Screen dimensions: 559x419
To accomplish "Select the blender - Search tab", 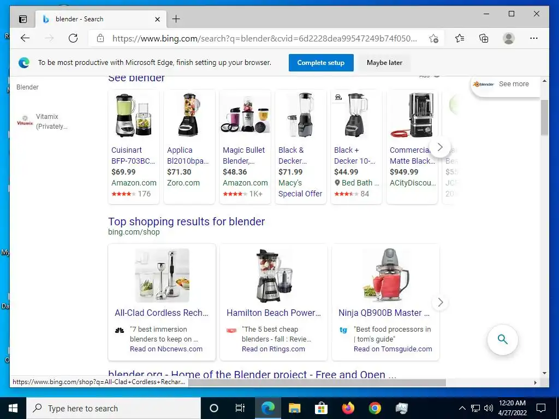I will (x=100, y=19).
